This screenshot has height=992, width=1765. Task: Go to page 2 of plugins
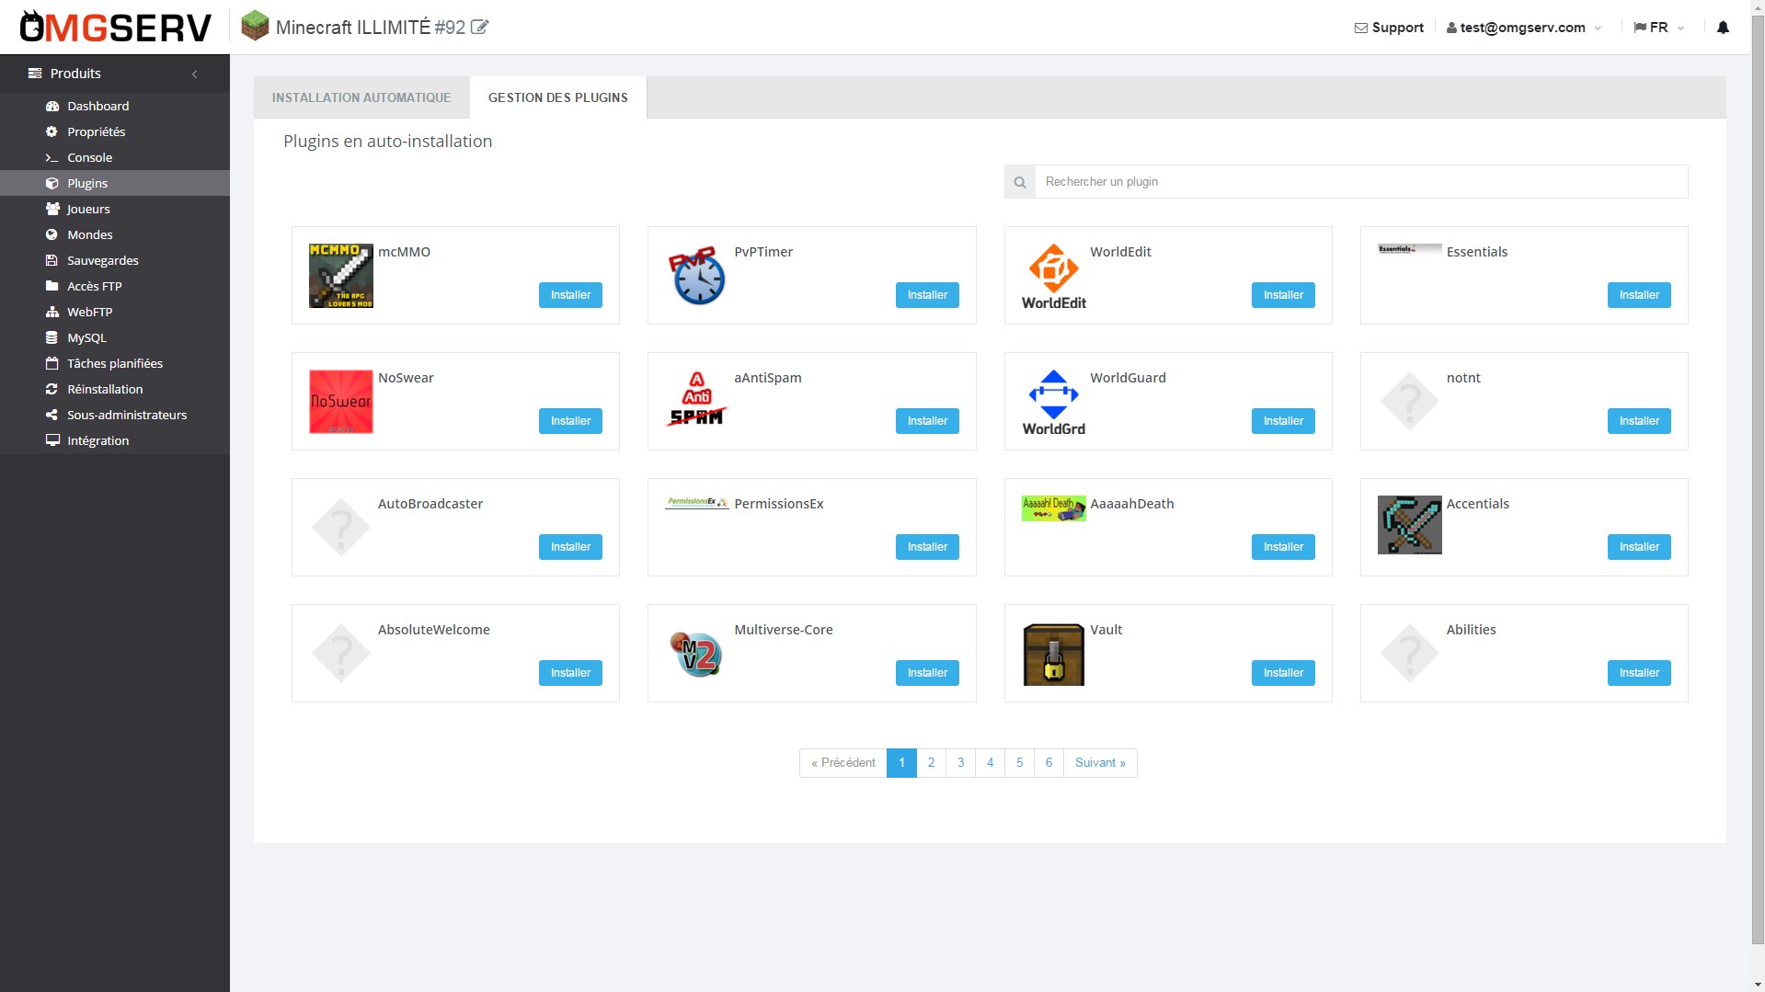click(x=931, y=763)
